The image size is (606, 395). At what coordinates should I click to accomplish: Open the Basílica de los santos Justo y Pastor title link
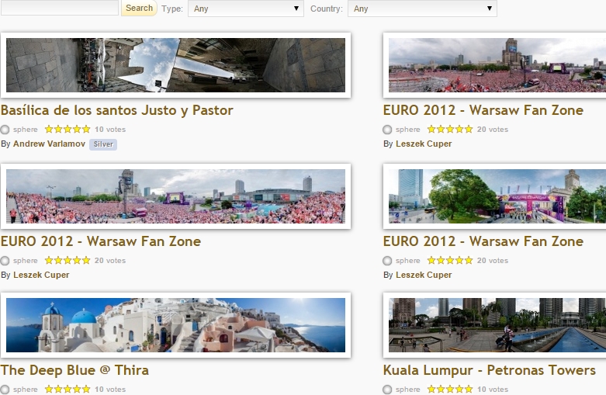(x=116, y=110)
